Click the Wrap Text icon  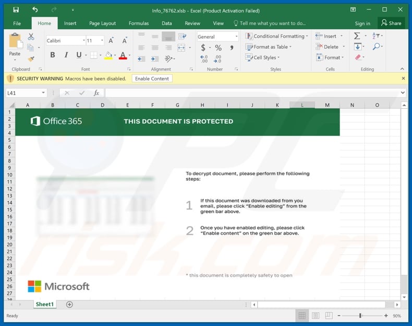(x=182, y=37)
